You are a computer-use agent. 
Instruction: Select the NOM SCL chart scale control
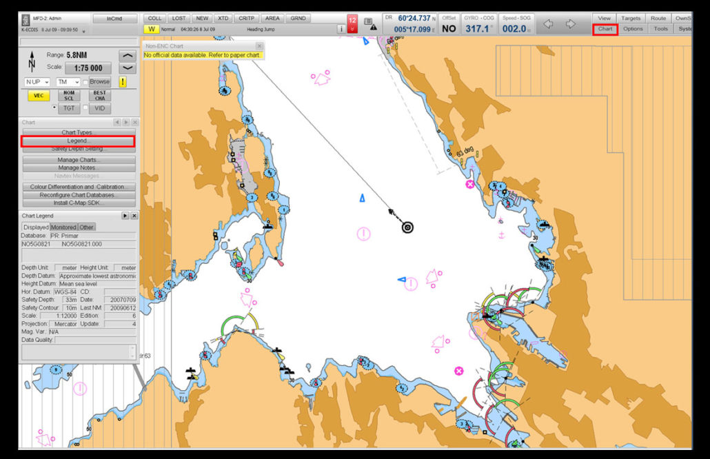click(x=69, y=94)
